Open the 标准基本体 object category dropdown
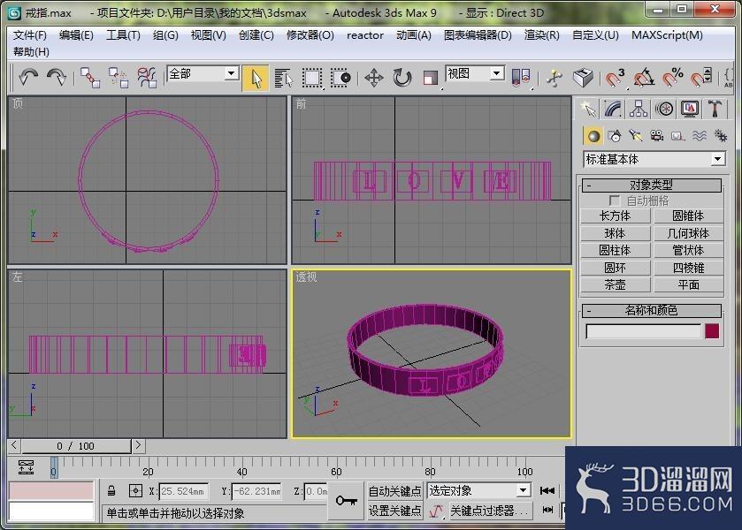742x530 pixels. click(718, 159)
